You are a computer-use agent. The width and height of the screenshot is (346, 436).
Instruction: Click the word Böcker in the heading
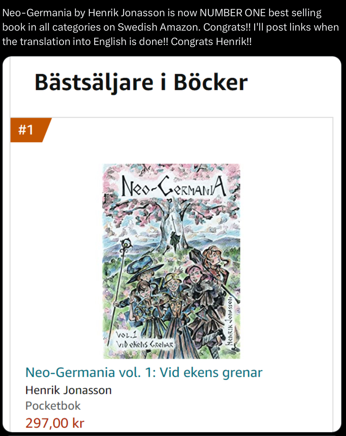[211, 82]
